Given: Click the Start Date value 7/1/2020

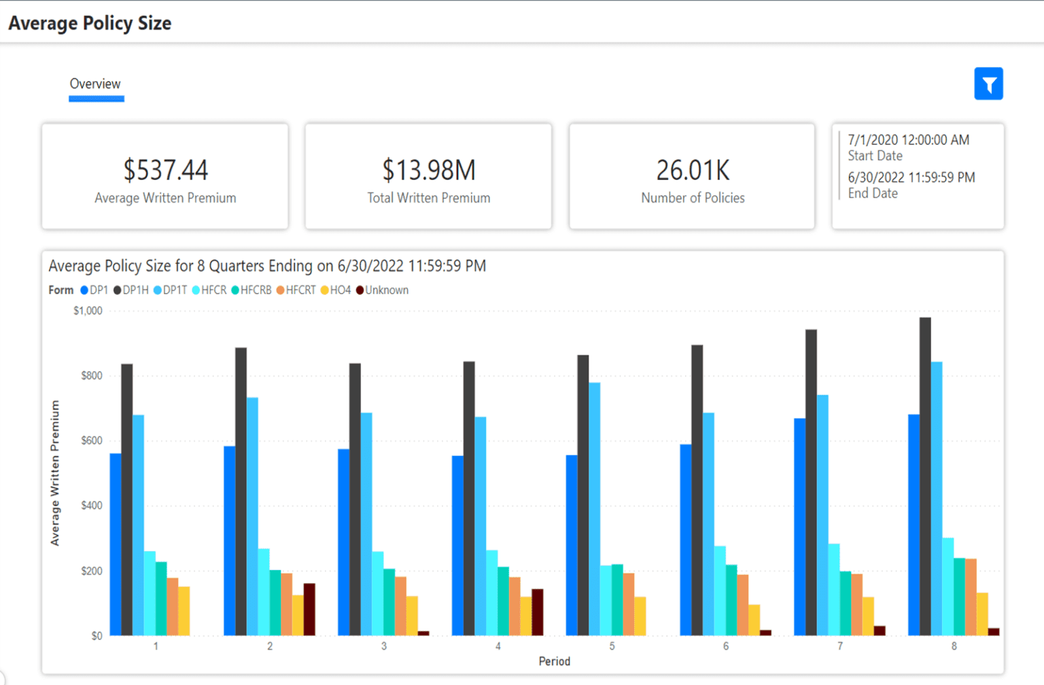Looking at the screenshot, I should click(908, 140).
